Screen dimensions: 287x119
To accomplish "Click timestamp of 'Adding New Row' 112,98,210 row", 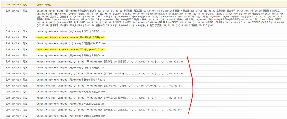I will click(13, 98).
